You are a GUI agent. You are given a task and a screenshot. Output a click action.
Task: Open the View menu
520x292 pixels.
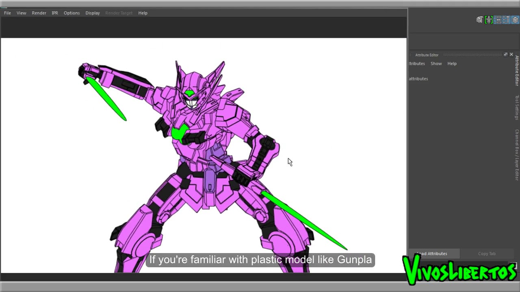[x=21, y=13]
